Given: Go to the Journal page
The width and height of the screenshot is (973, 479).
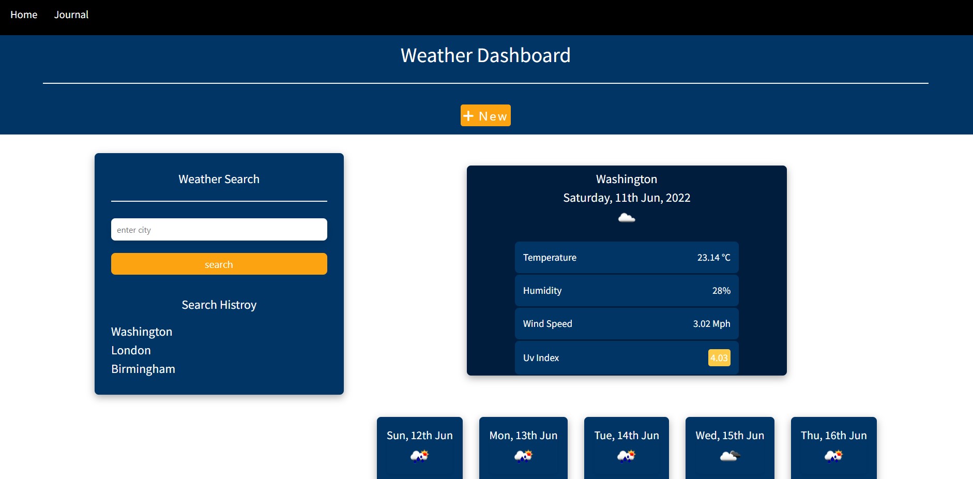Looking at the screenshot, I should pyautogui.click(x=71, y=14).
